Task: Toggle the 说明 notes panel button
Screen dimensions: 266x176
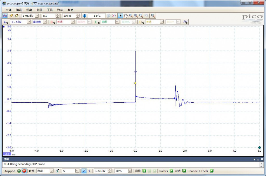Action: pyautogui.click(x=184, y=171)
